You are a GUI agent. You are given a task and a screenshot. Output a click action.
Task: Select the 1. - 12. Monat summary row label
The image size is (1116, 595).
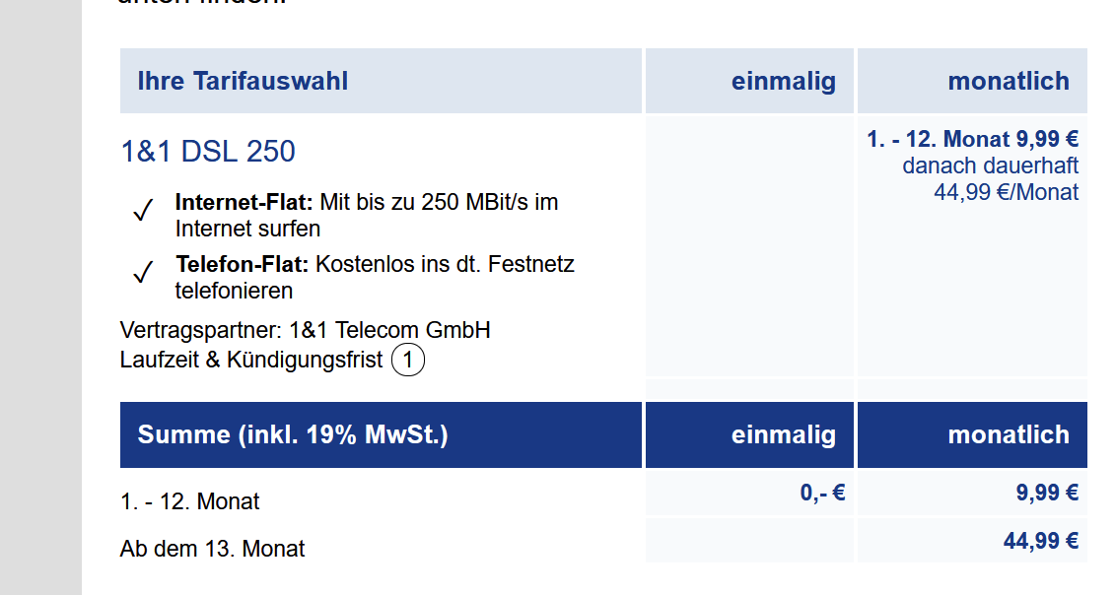tap(190, 501)
